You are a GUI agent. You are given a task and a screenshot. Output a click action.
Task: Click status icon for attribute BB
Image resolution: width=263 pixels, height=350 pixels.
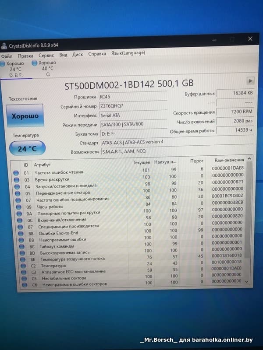[21, 240]
